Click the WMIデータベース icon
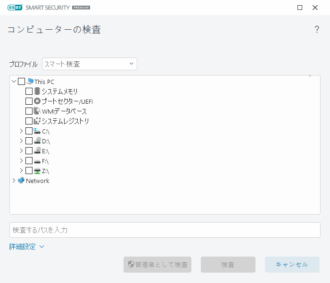This screenshot has width=330, height=283. coord(37,111)
